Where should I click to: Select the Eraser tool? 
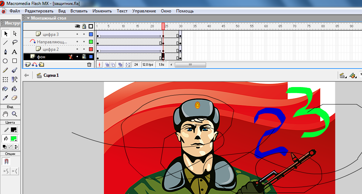point(15,98)
